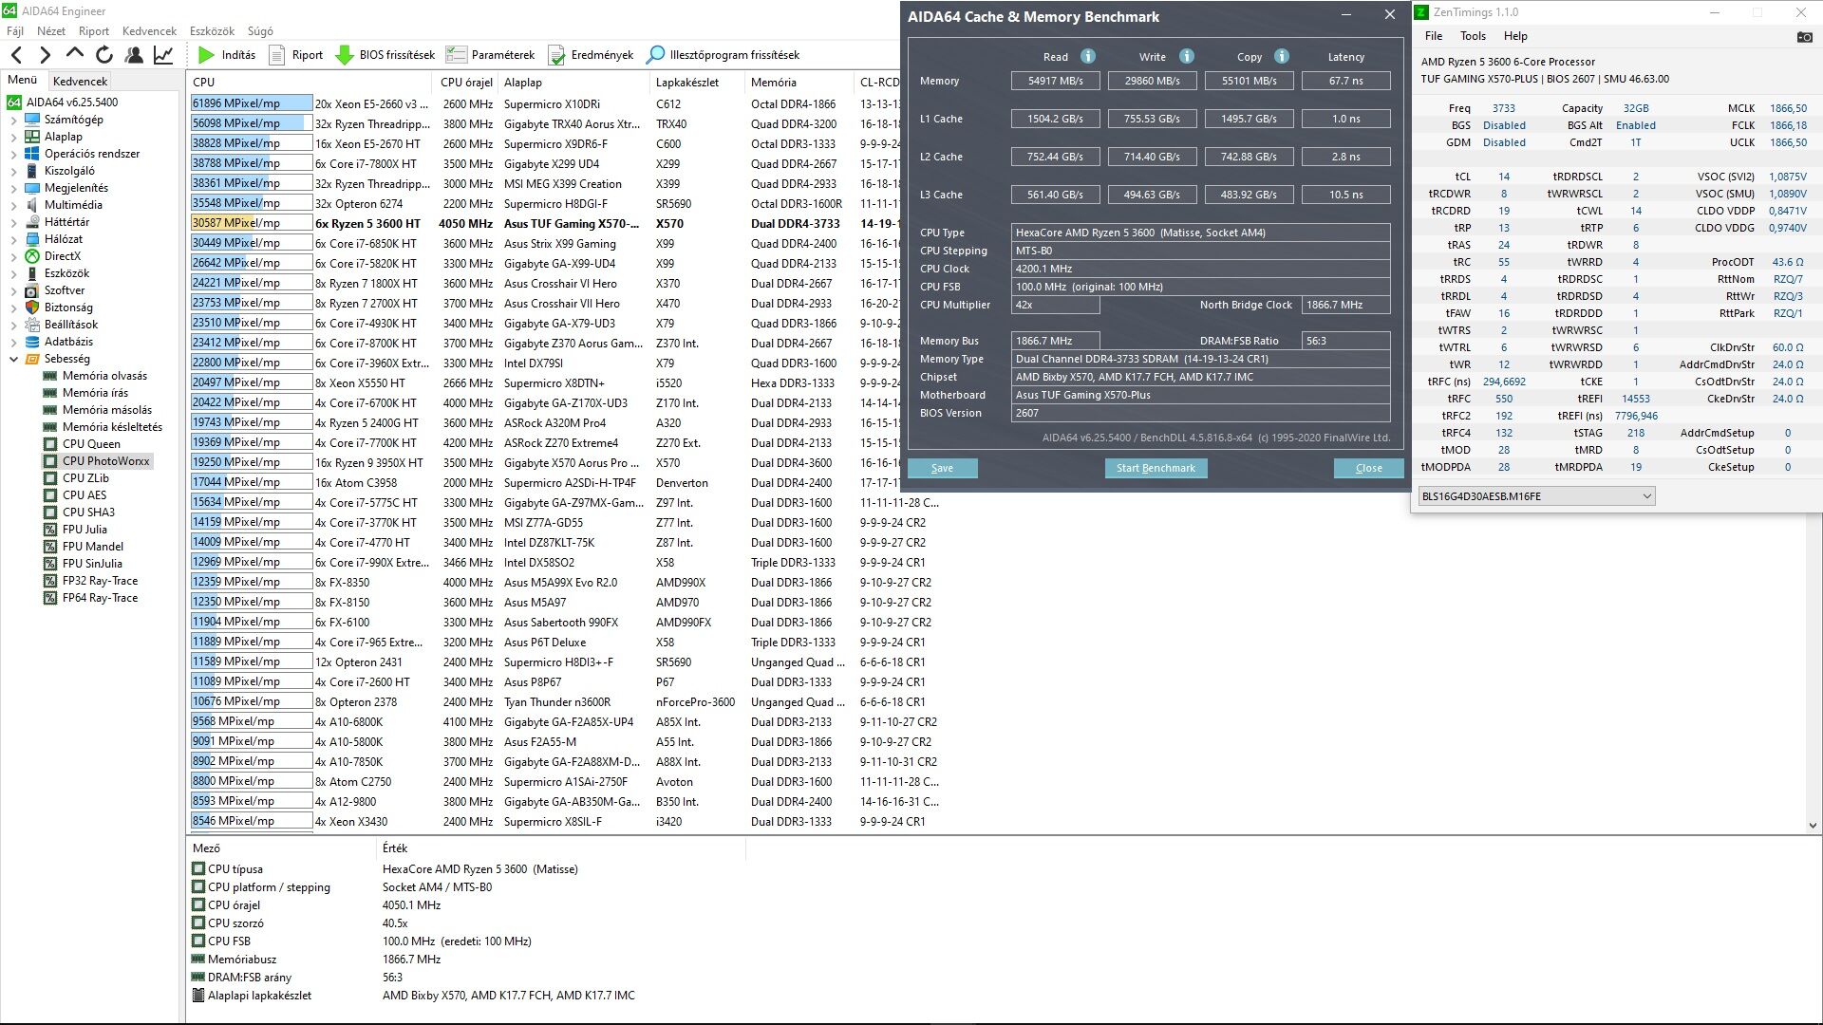Sort by the Lapkakészlet column header
Viewport: 1823px width, 1025px height.
(696, 83)
